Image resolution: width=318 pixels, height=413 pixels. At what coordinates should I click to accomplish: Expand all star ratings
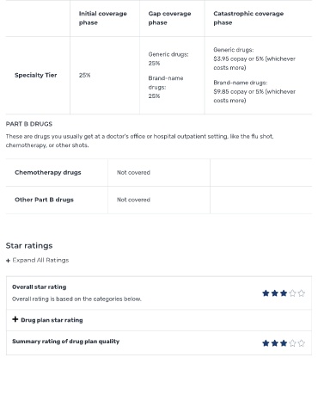click(40, 260)
